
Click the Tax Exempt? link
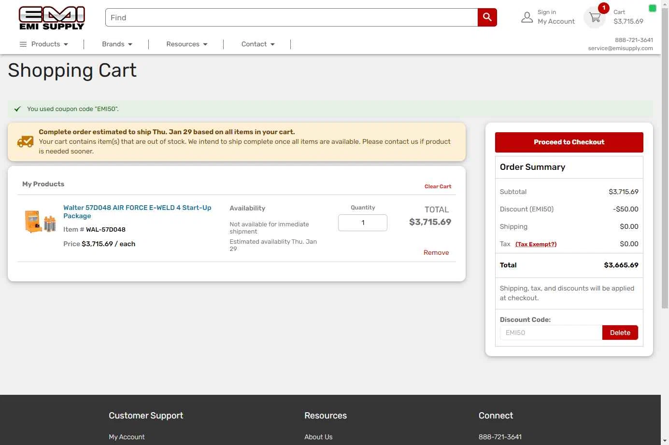point(536,244)
